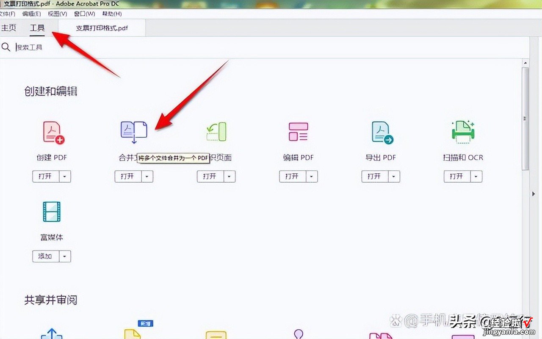Click 打开 button under 扫描和 OCR
542x339 pixels.
tap(457, 176)
